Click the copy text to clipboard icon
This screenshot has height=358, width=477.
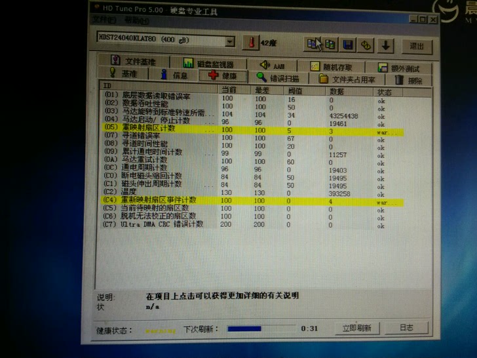(312, 44)
